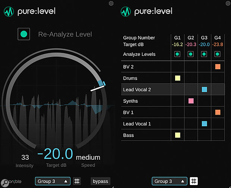The width and height of the screenshot is (231, 188).
Task: Click Lead Vocal 1 blue G3 square
Action: (205, 124)
